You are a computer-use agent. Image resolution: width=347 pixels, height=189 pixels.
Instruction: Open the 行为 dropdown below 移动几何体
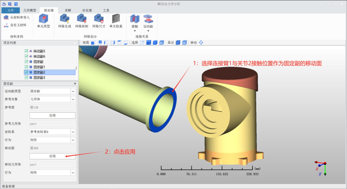click(73, 173)
